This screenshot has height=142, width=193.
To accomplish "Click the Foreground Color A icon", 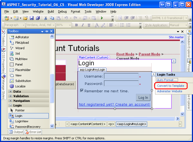I will pyautogui.click(x=97, y=25).
